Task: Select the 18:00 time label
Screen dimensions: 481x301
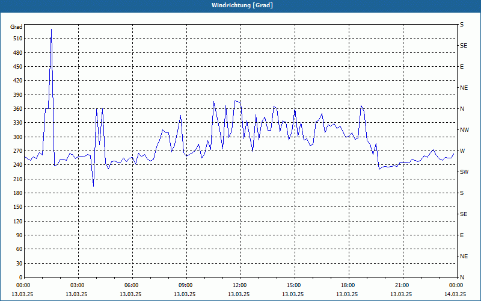Action: (x=347, y=285)
